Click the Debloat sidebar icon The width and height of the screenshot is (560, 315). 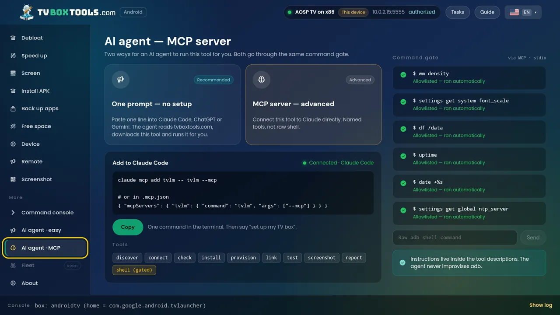13,38
